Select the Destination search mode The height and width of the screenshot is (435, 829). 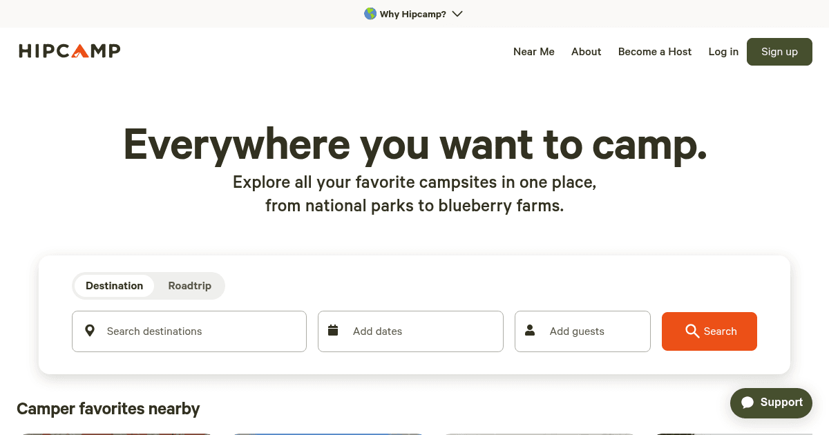115,285
